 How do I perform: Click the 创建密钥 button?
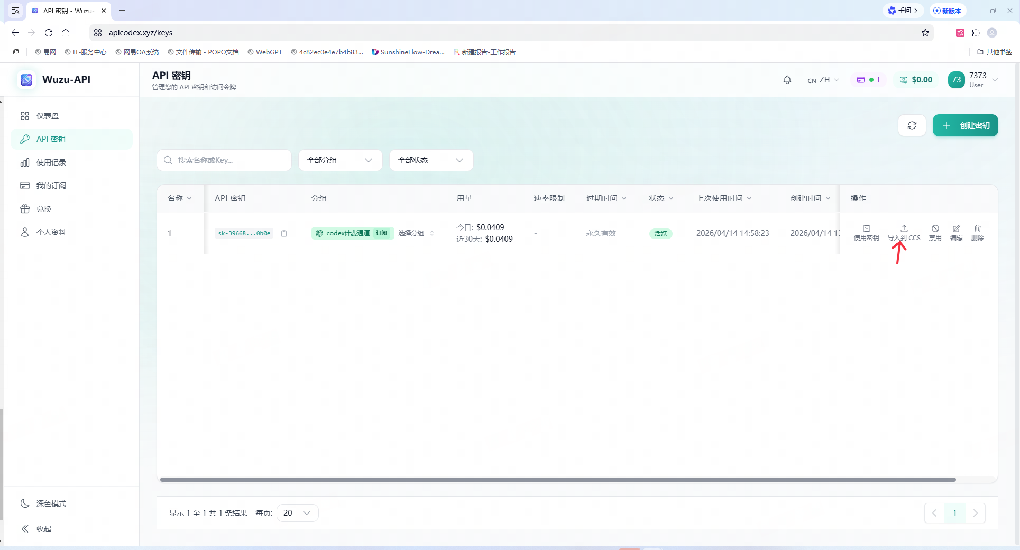coord(966,125)
